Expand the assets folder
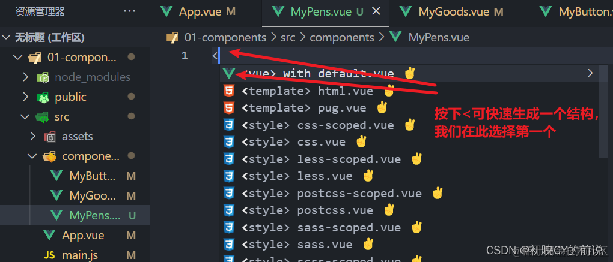This screenshot has width=613, height=262. coord(33,137)
